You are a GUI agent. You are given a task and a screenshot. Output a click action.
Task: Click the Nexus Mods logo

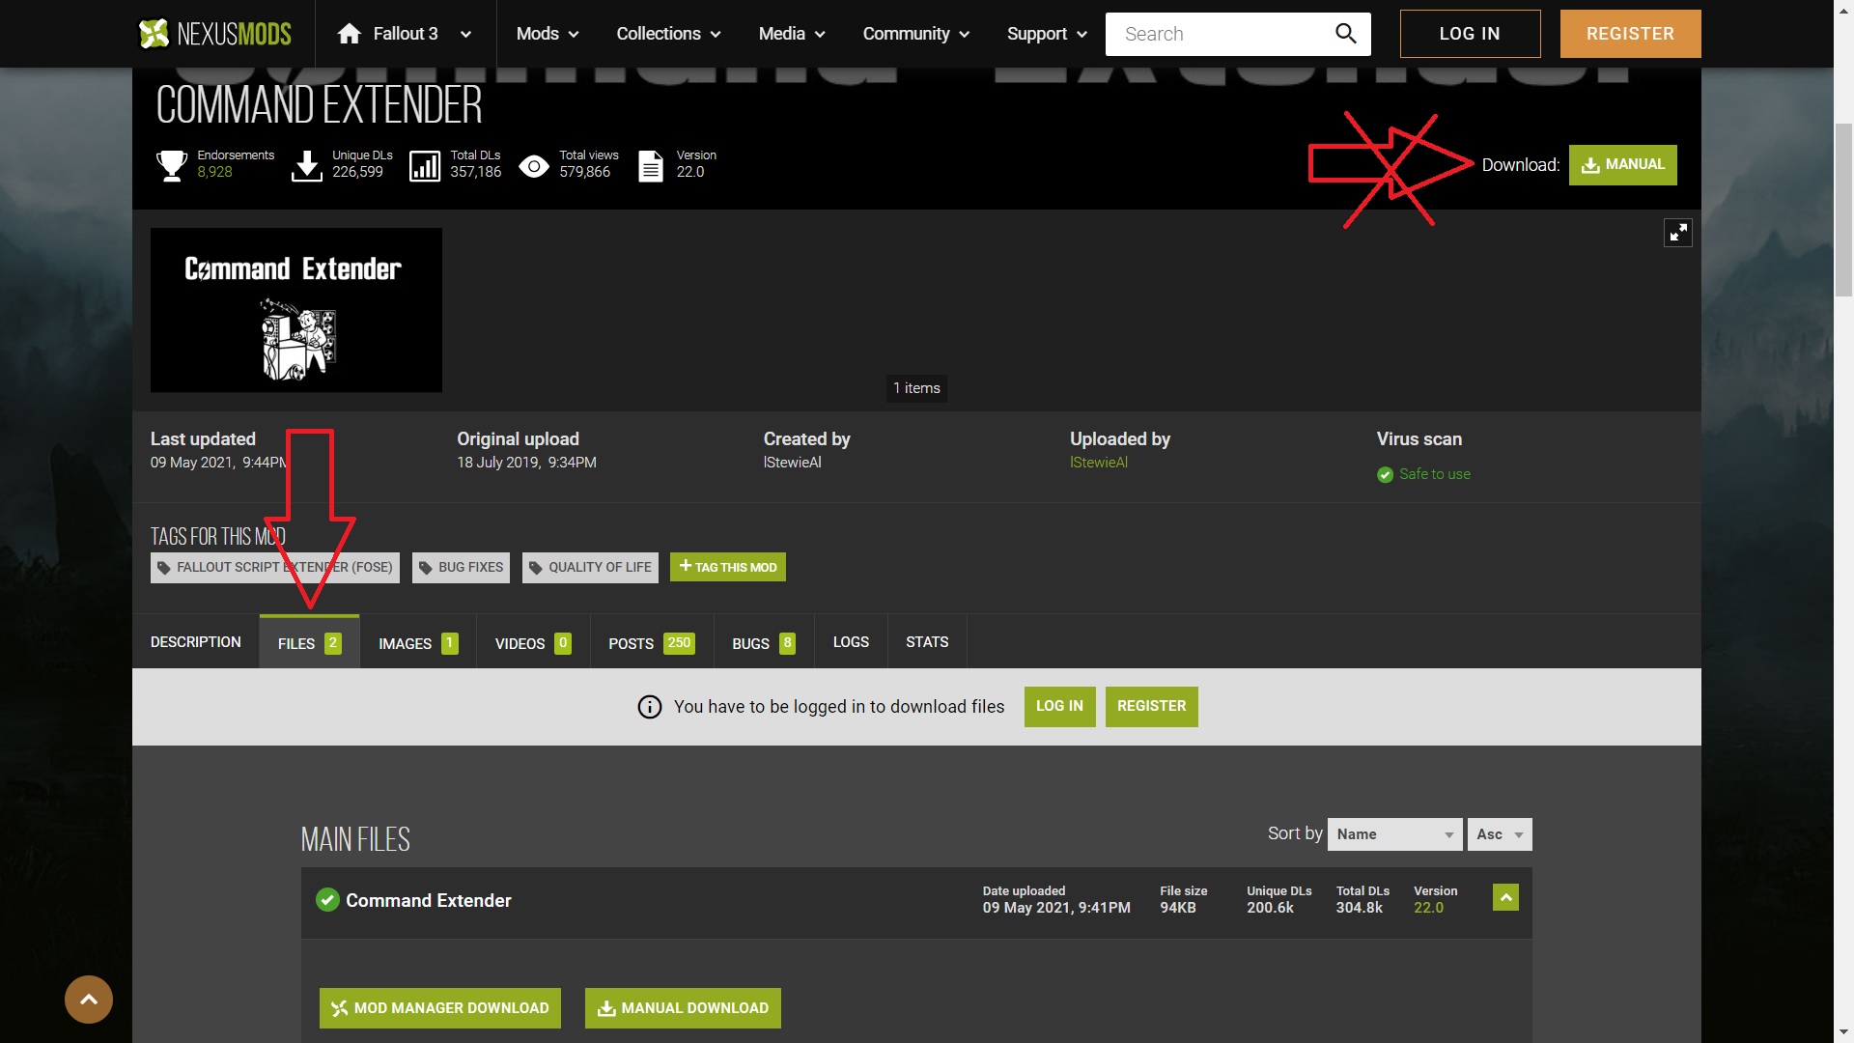pyautogui.click(x=214, y=34)
